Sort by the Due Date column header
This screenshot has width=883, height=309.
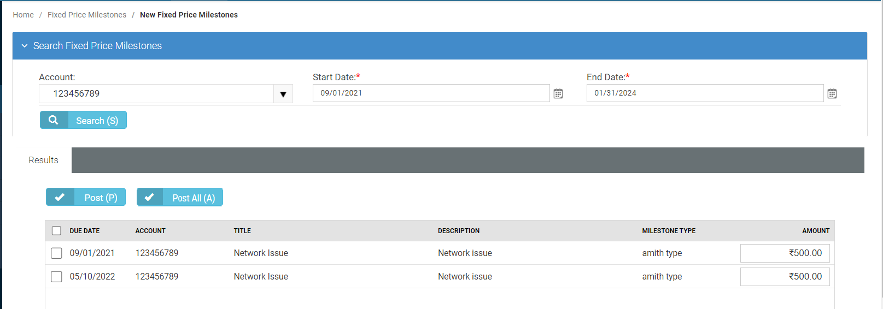click(85, 231)
